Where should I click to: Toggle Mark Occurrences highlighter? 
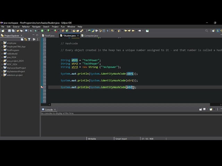(x=93, y=31)
